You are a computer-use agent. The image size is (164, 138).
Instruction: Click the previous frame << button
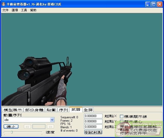coord(27,126)
